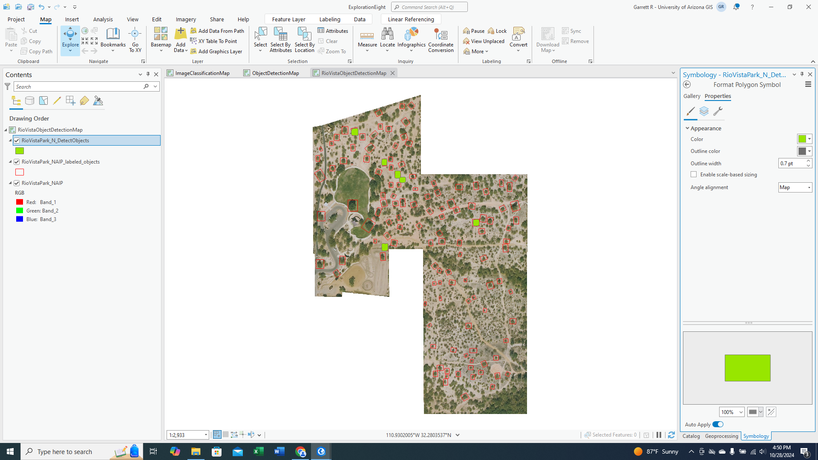Open the map scale dropdown
This screenshot has width=818, height=460.
click(206, 435)
